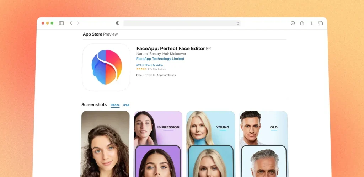Click the FaceApp app logo
This screenshot has width=364, height=177.
(106, 67)
